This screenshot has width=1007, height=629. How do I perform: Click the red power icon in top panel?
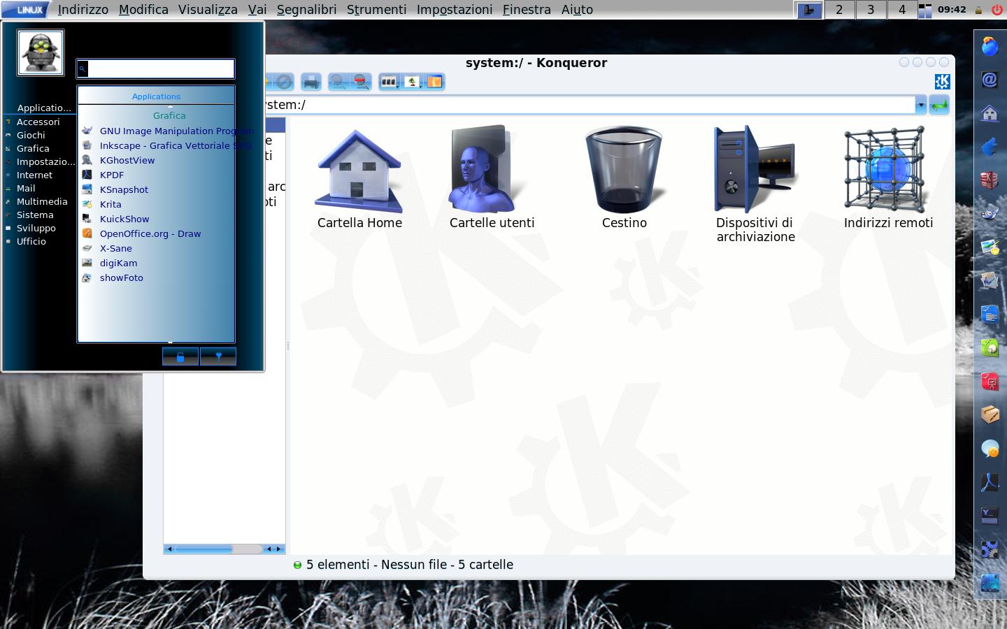(x=997, y=10)
